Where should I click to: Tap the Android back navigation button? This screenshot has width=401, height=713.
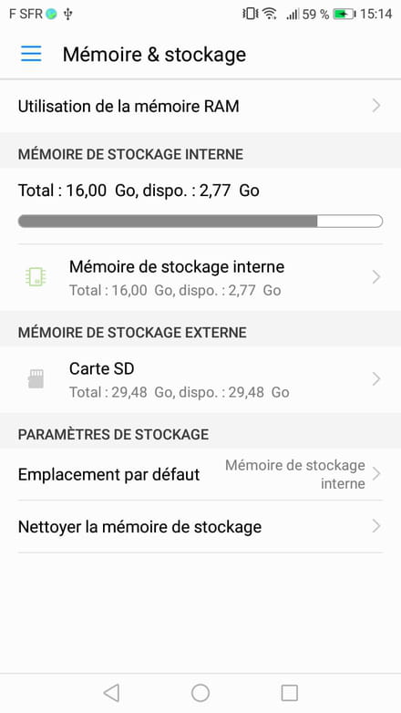click(111, 693)
